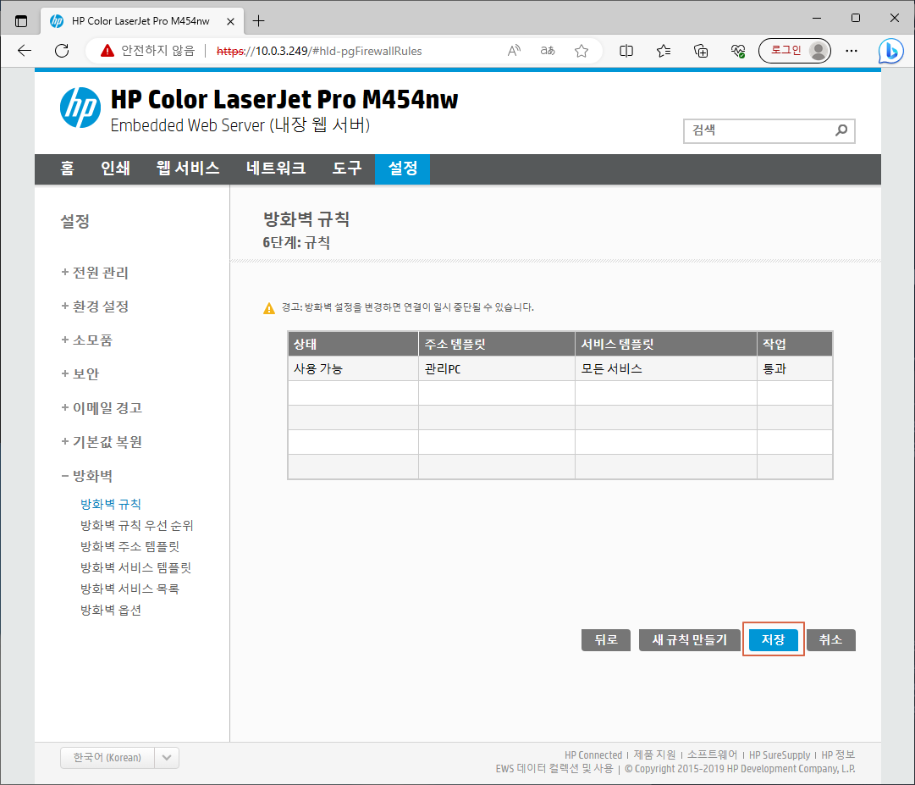Collapse the 방화벽 section
Viewport: 915px width, 785px height.
click(86, 476)
